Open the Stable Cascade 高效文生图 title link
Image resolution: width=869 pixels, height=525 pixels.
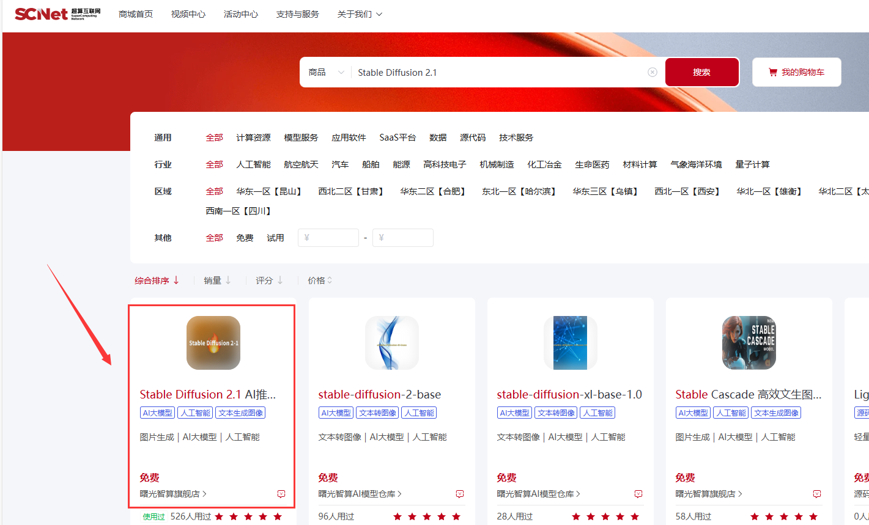(x=749, y=394)
